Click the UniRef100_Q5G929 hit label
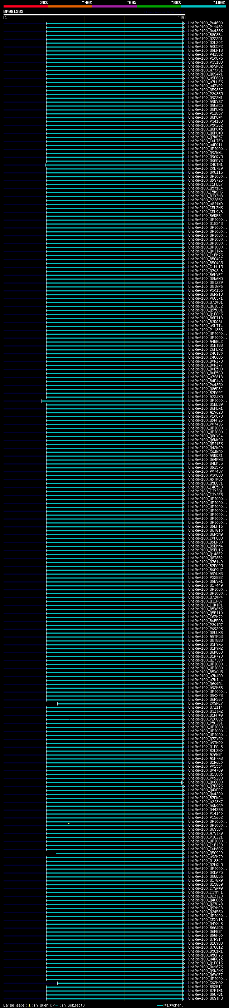This screenshot has height=1008, width=229. tap(205, 853)
